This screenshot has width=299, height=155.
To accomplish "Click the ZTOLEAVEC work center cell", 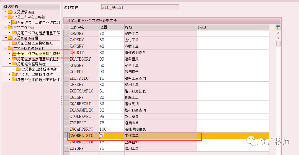I will tap(84, 117).
